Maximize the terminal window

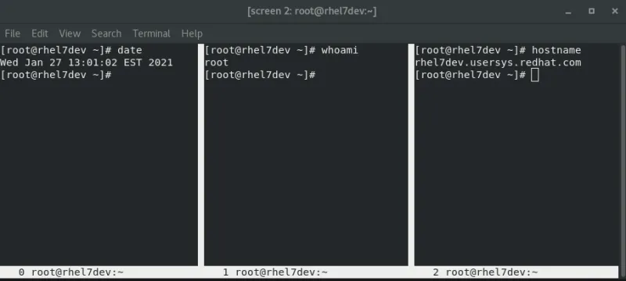[592, 11]
